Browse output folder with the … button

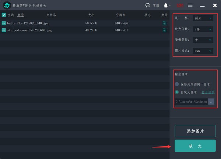(x=211, y=101)
